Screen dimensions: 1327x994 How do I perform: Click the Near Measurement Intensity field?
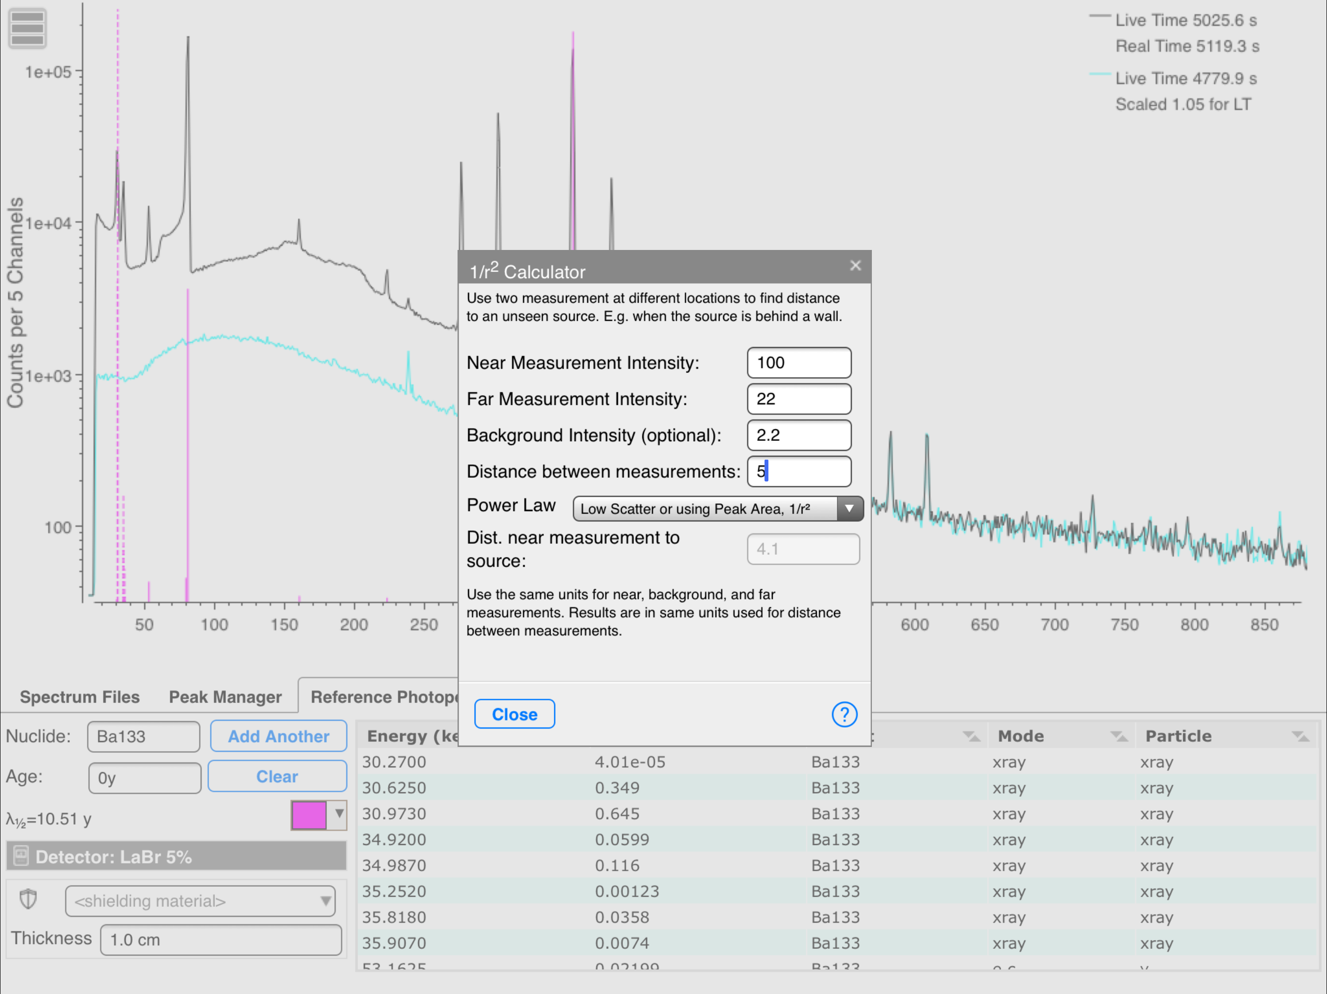click(x=799, y=363)
